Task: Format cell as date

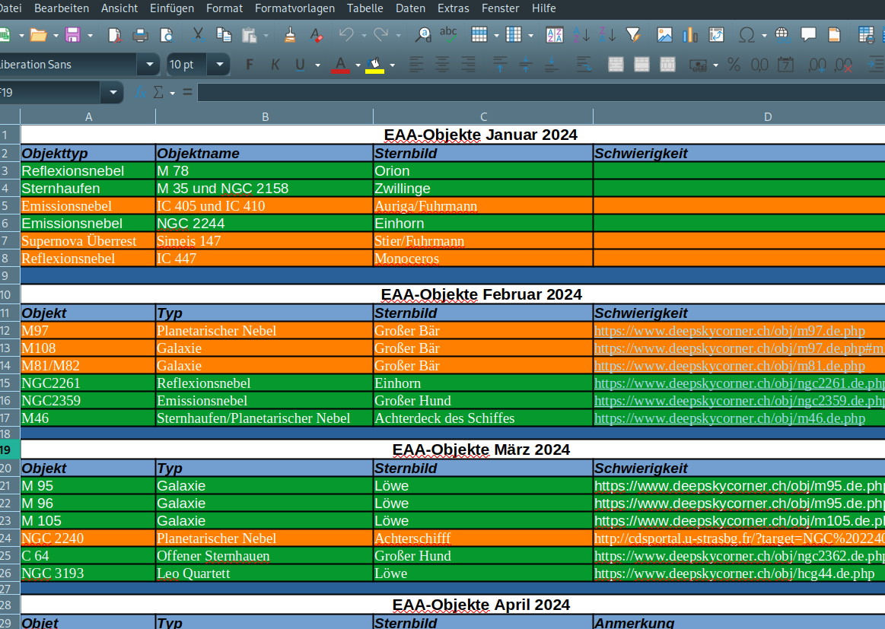Action: (785, 65)
